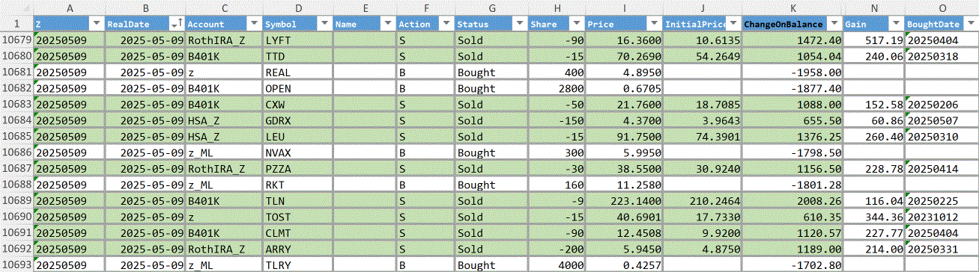Expand the Status filter dropdown arrow
The height and width of the screenshot is (272, 979).
pyautogui.click(x=519, y=24)
